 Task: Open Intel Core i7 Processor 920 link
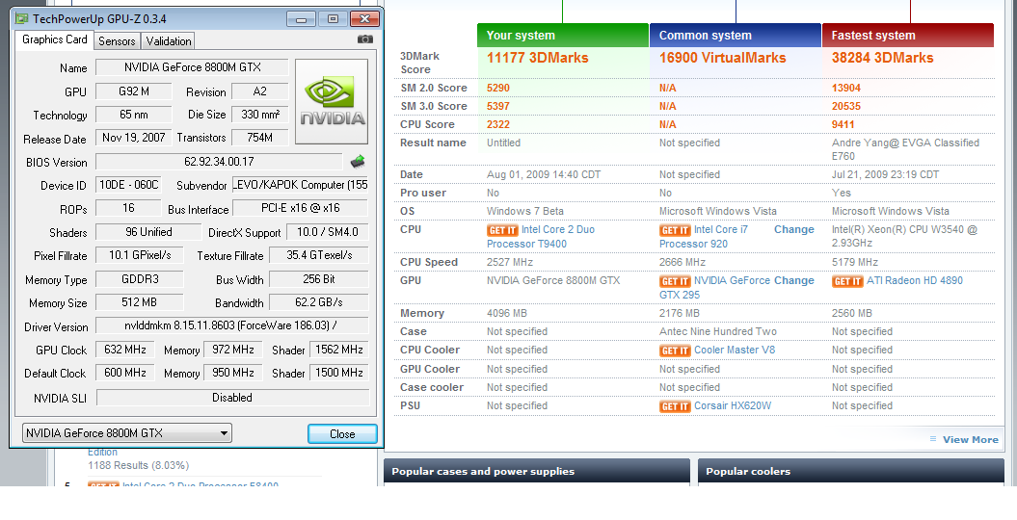704,236
